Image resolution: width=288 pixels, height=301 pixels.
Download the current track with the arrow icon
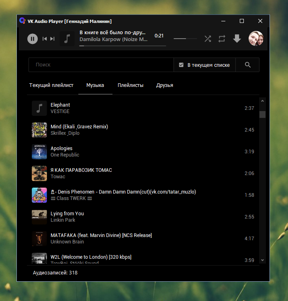[x=237, y=39]
